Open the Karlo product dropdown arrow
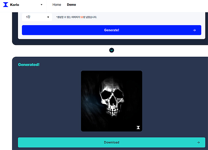208x150 pixels. tap(41, 5)
